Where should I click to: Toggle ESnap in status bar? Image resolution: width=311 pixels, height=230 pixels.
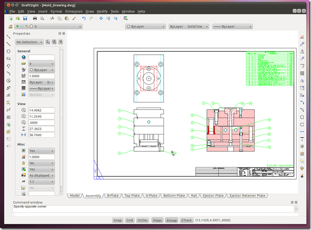171,220
